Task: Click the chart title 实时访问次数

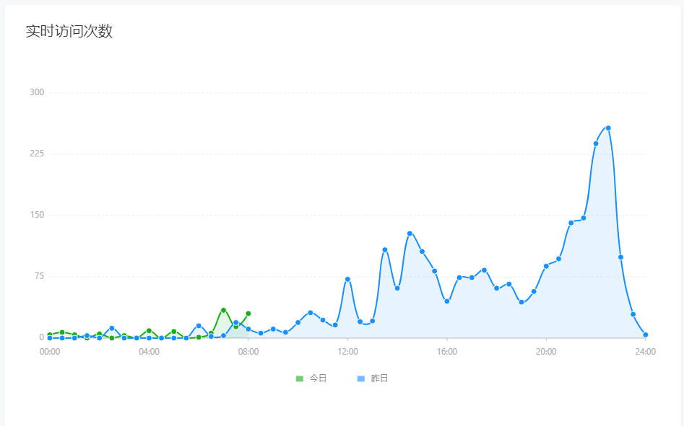Action: click(x=69, y=32)
